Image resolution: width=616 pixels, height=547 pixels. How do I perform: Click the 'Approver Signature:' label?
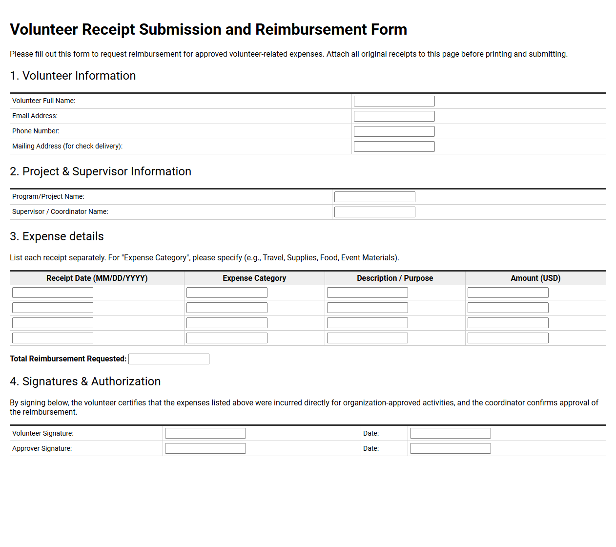[42, 448]
